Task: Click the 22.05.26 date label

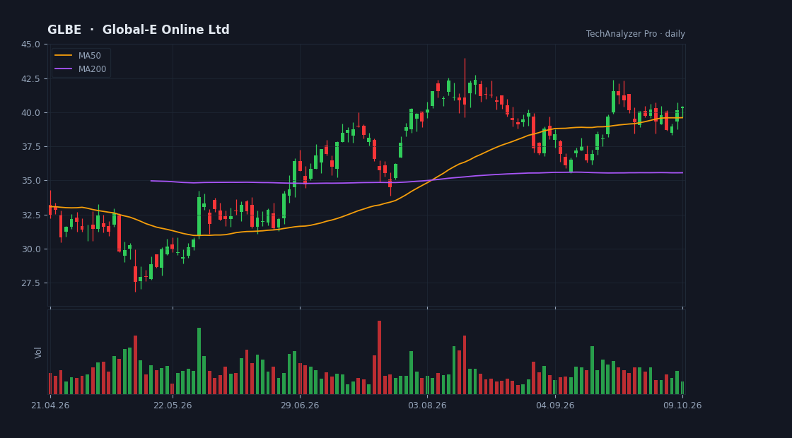Action: coord(173,406)
